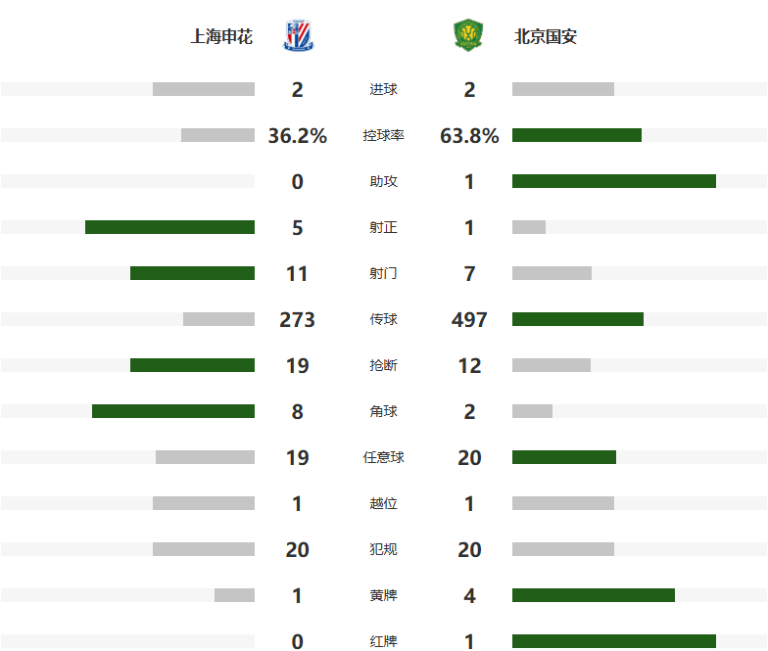Click the Shanghai Shenhua club crest
Screen dimensions: 768x651
coord(298,35)
